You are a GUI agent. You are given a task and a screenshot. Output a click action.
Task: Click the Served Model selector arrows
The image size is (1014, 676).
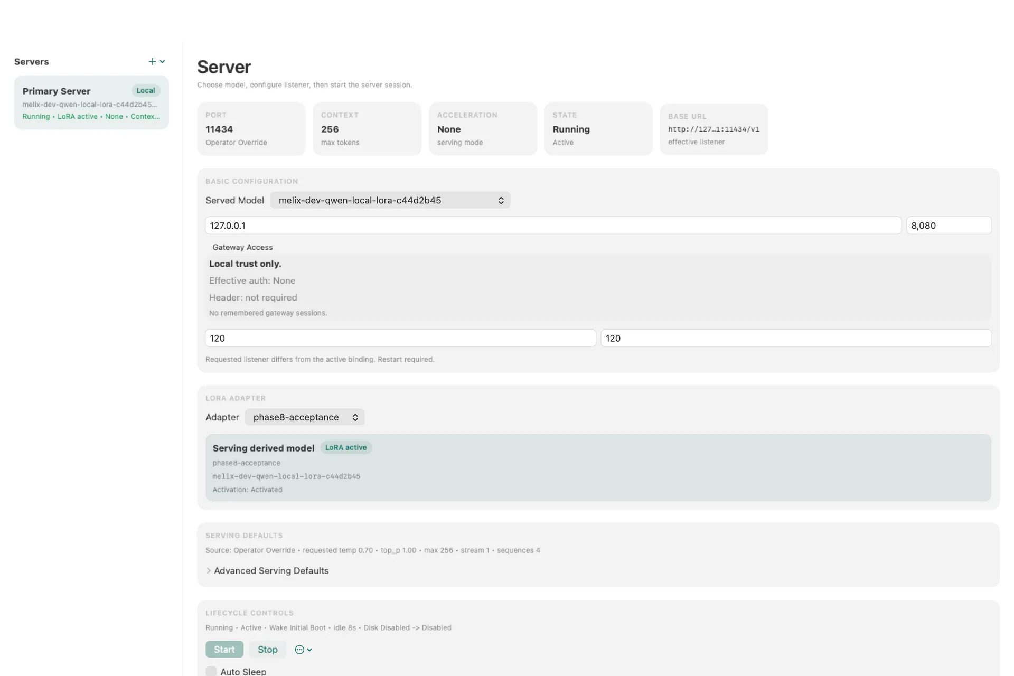[501, 201]
